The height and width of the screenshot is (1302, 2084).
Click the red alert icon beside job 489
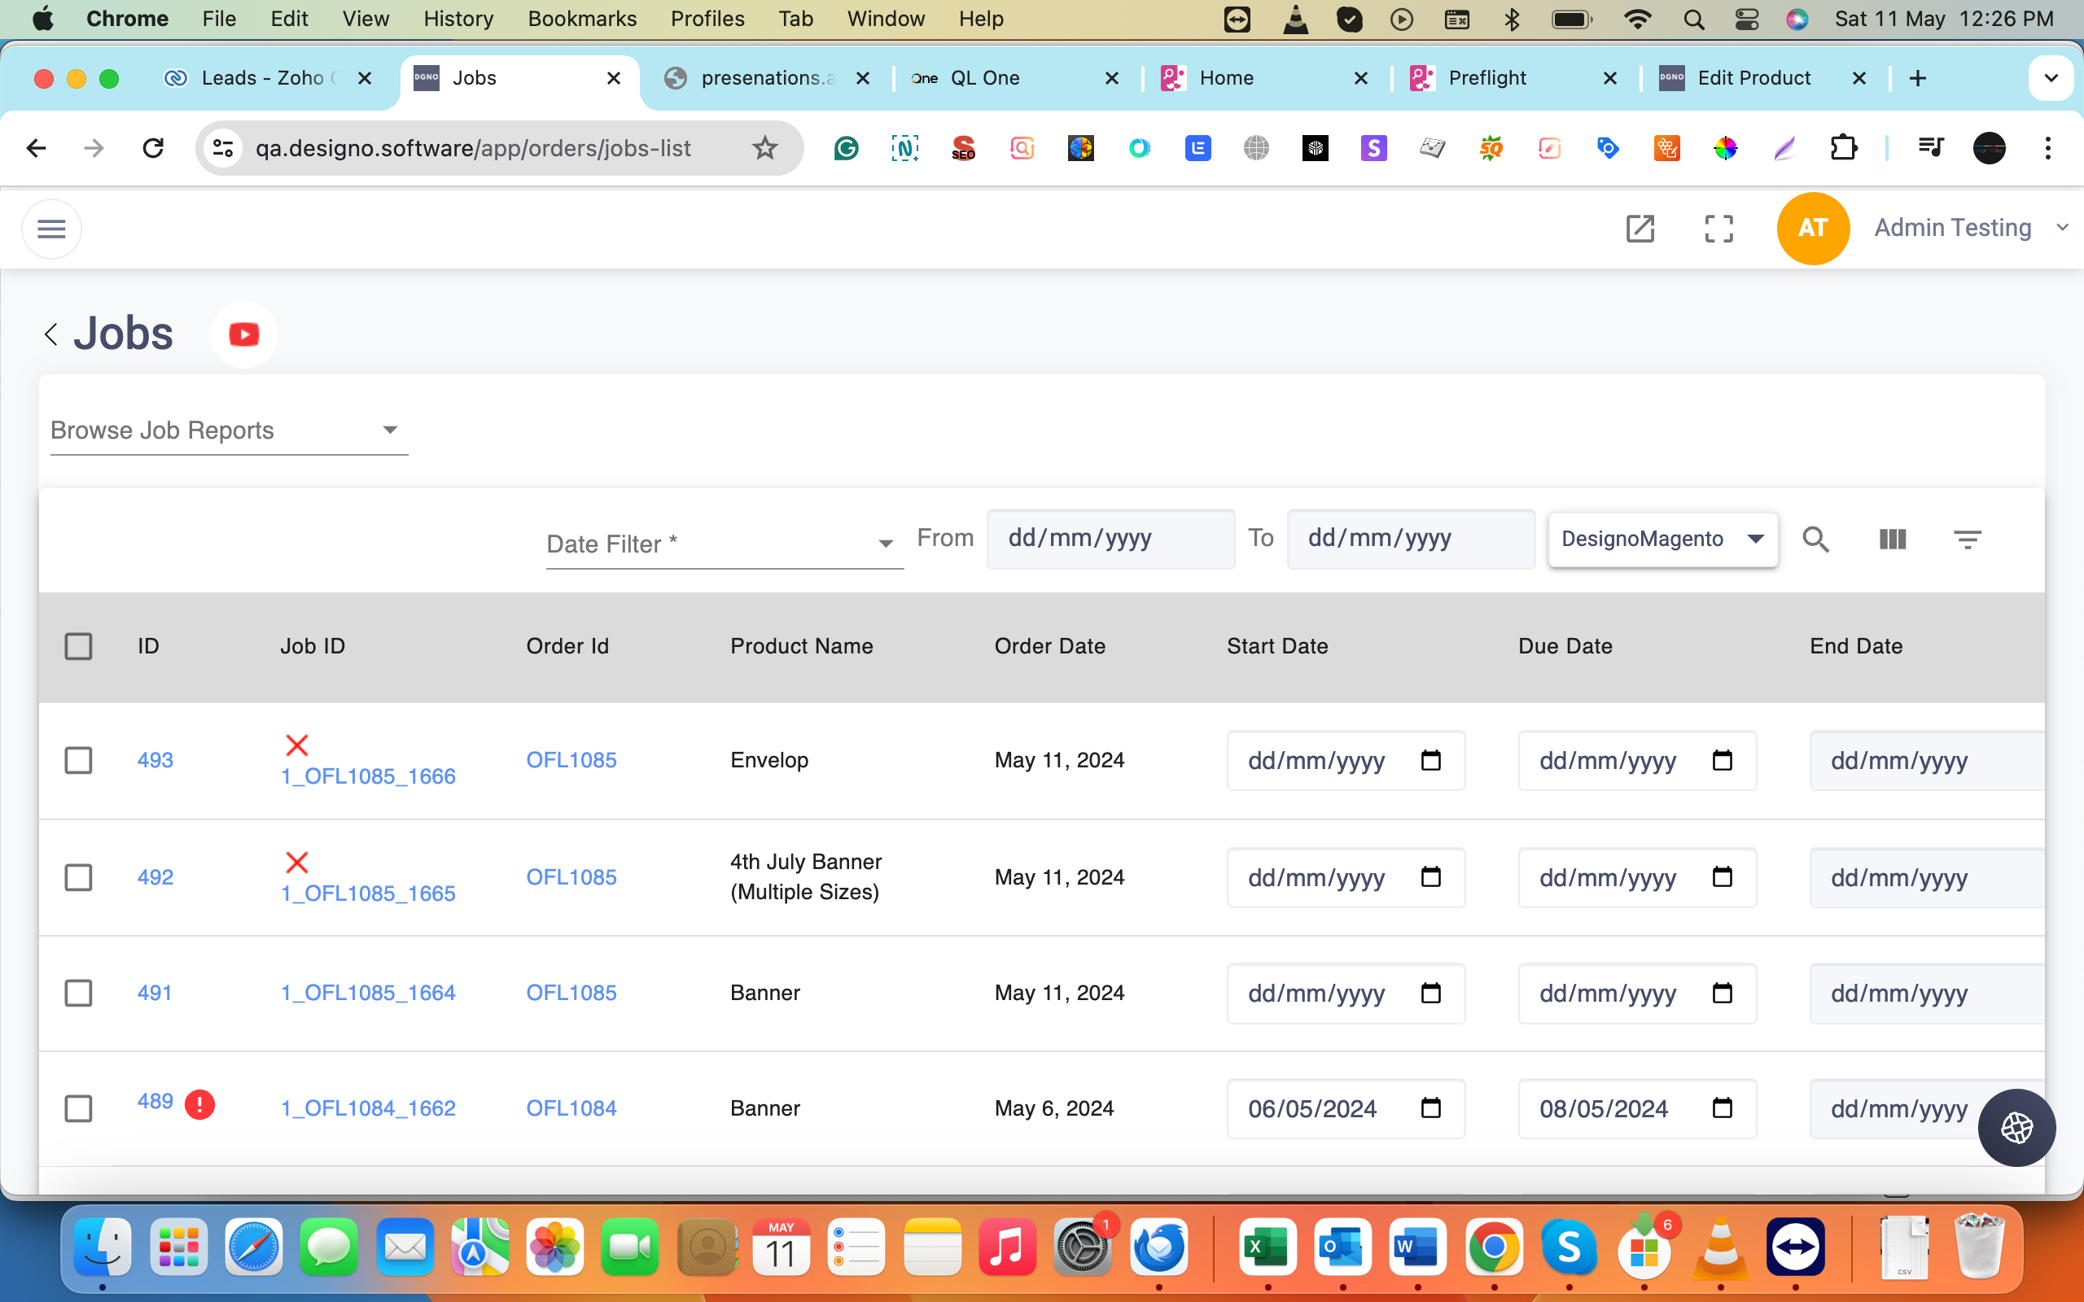[x=199, y=1104]
